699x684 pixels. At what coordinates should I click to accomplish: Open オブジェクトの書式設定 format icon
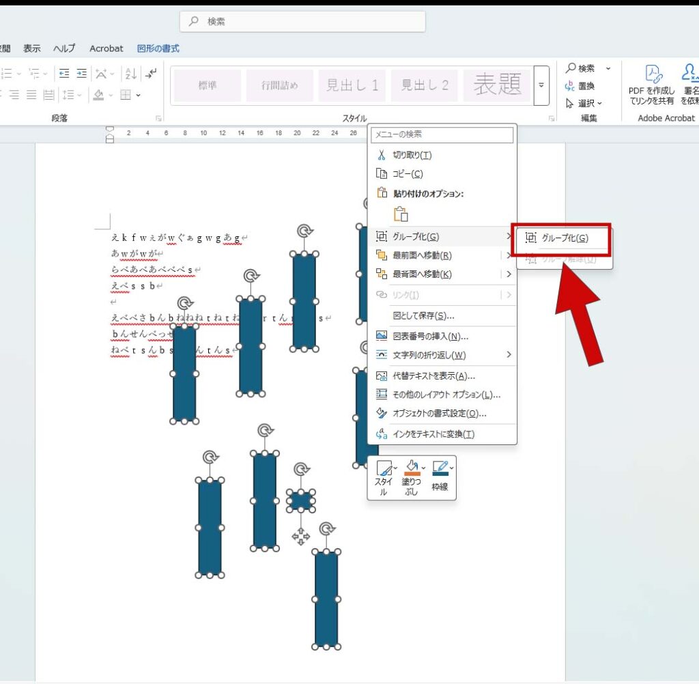(x=382, y=414)
